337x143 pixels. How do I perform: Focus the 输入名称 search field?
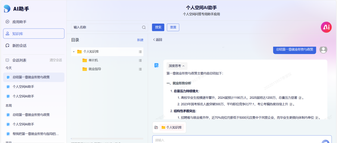pyautogui.click(x=106, y=27)
